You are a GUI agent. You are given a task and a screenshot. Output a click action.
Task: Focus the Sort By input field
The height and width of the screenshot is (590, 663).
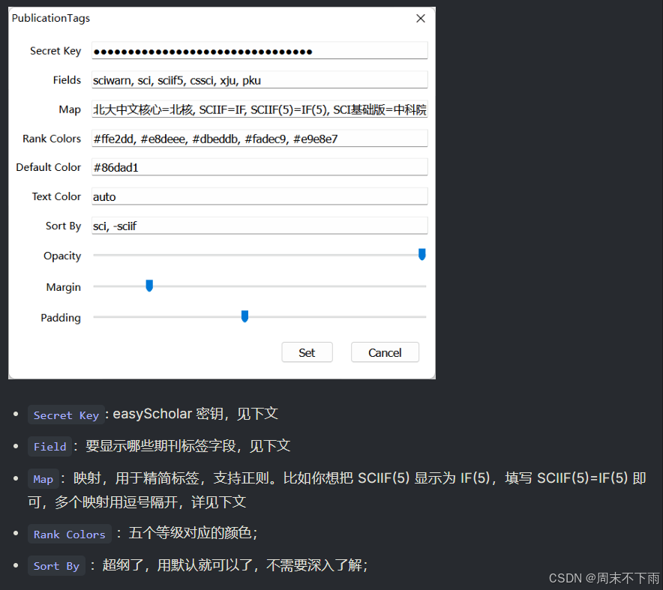tap(259, 226)
